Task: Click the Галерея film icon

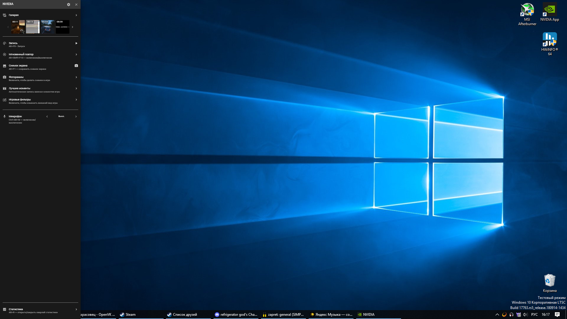Action: [x=4, y=15]
